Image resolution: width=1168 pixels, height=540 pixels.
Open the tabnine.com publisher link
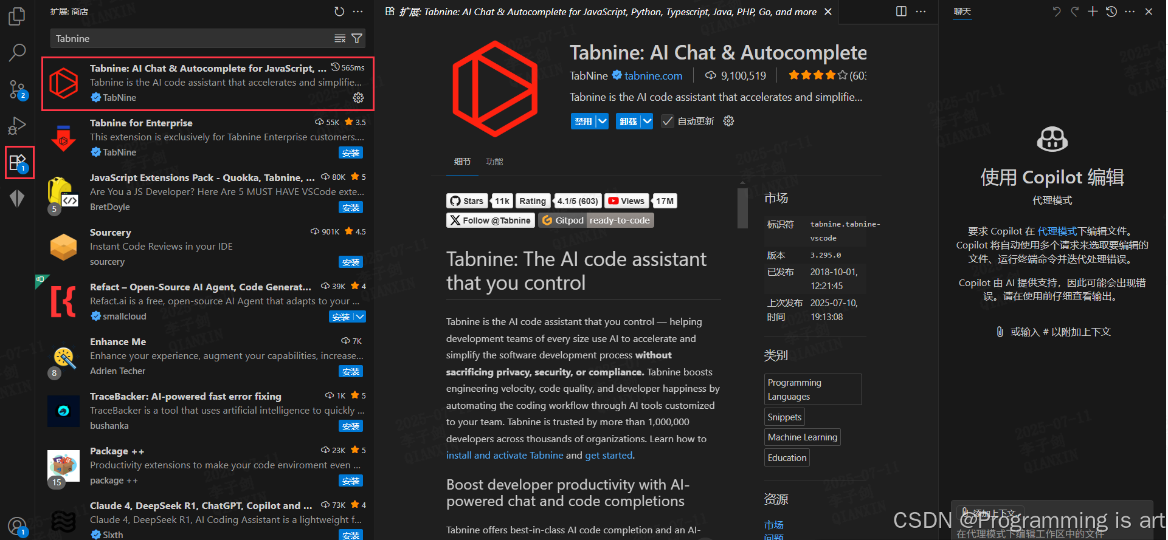coord(653,76)
